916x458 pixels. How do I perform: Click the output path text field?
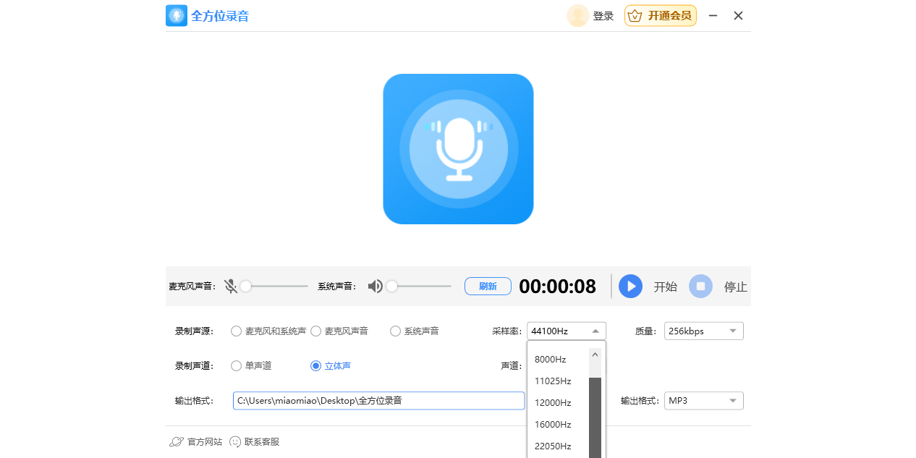(378, 401)
